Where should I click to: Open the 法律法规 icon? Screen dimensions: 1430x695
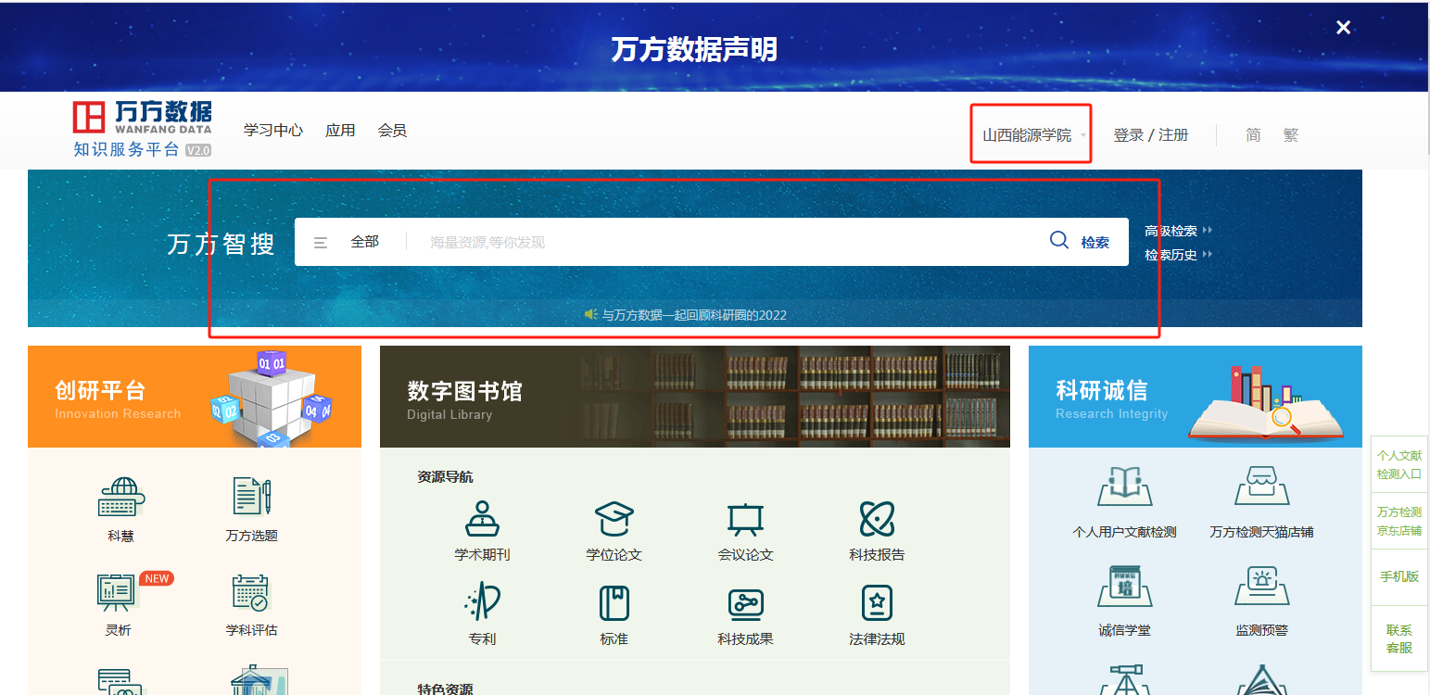pyautogui.click(x=877, y=603)
